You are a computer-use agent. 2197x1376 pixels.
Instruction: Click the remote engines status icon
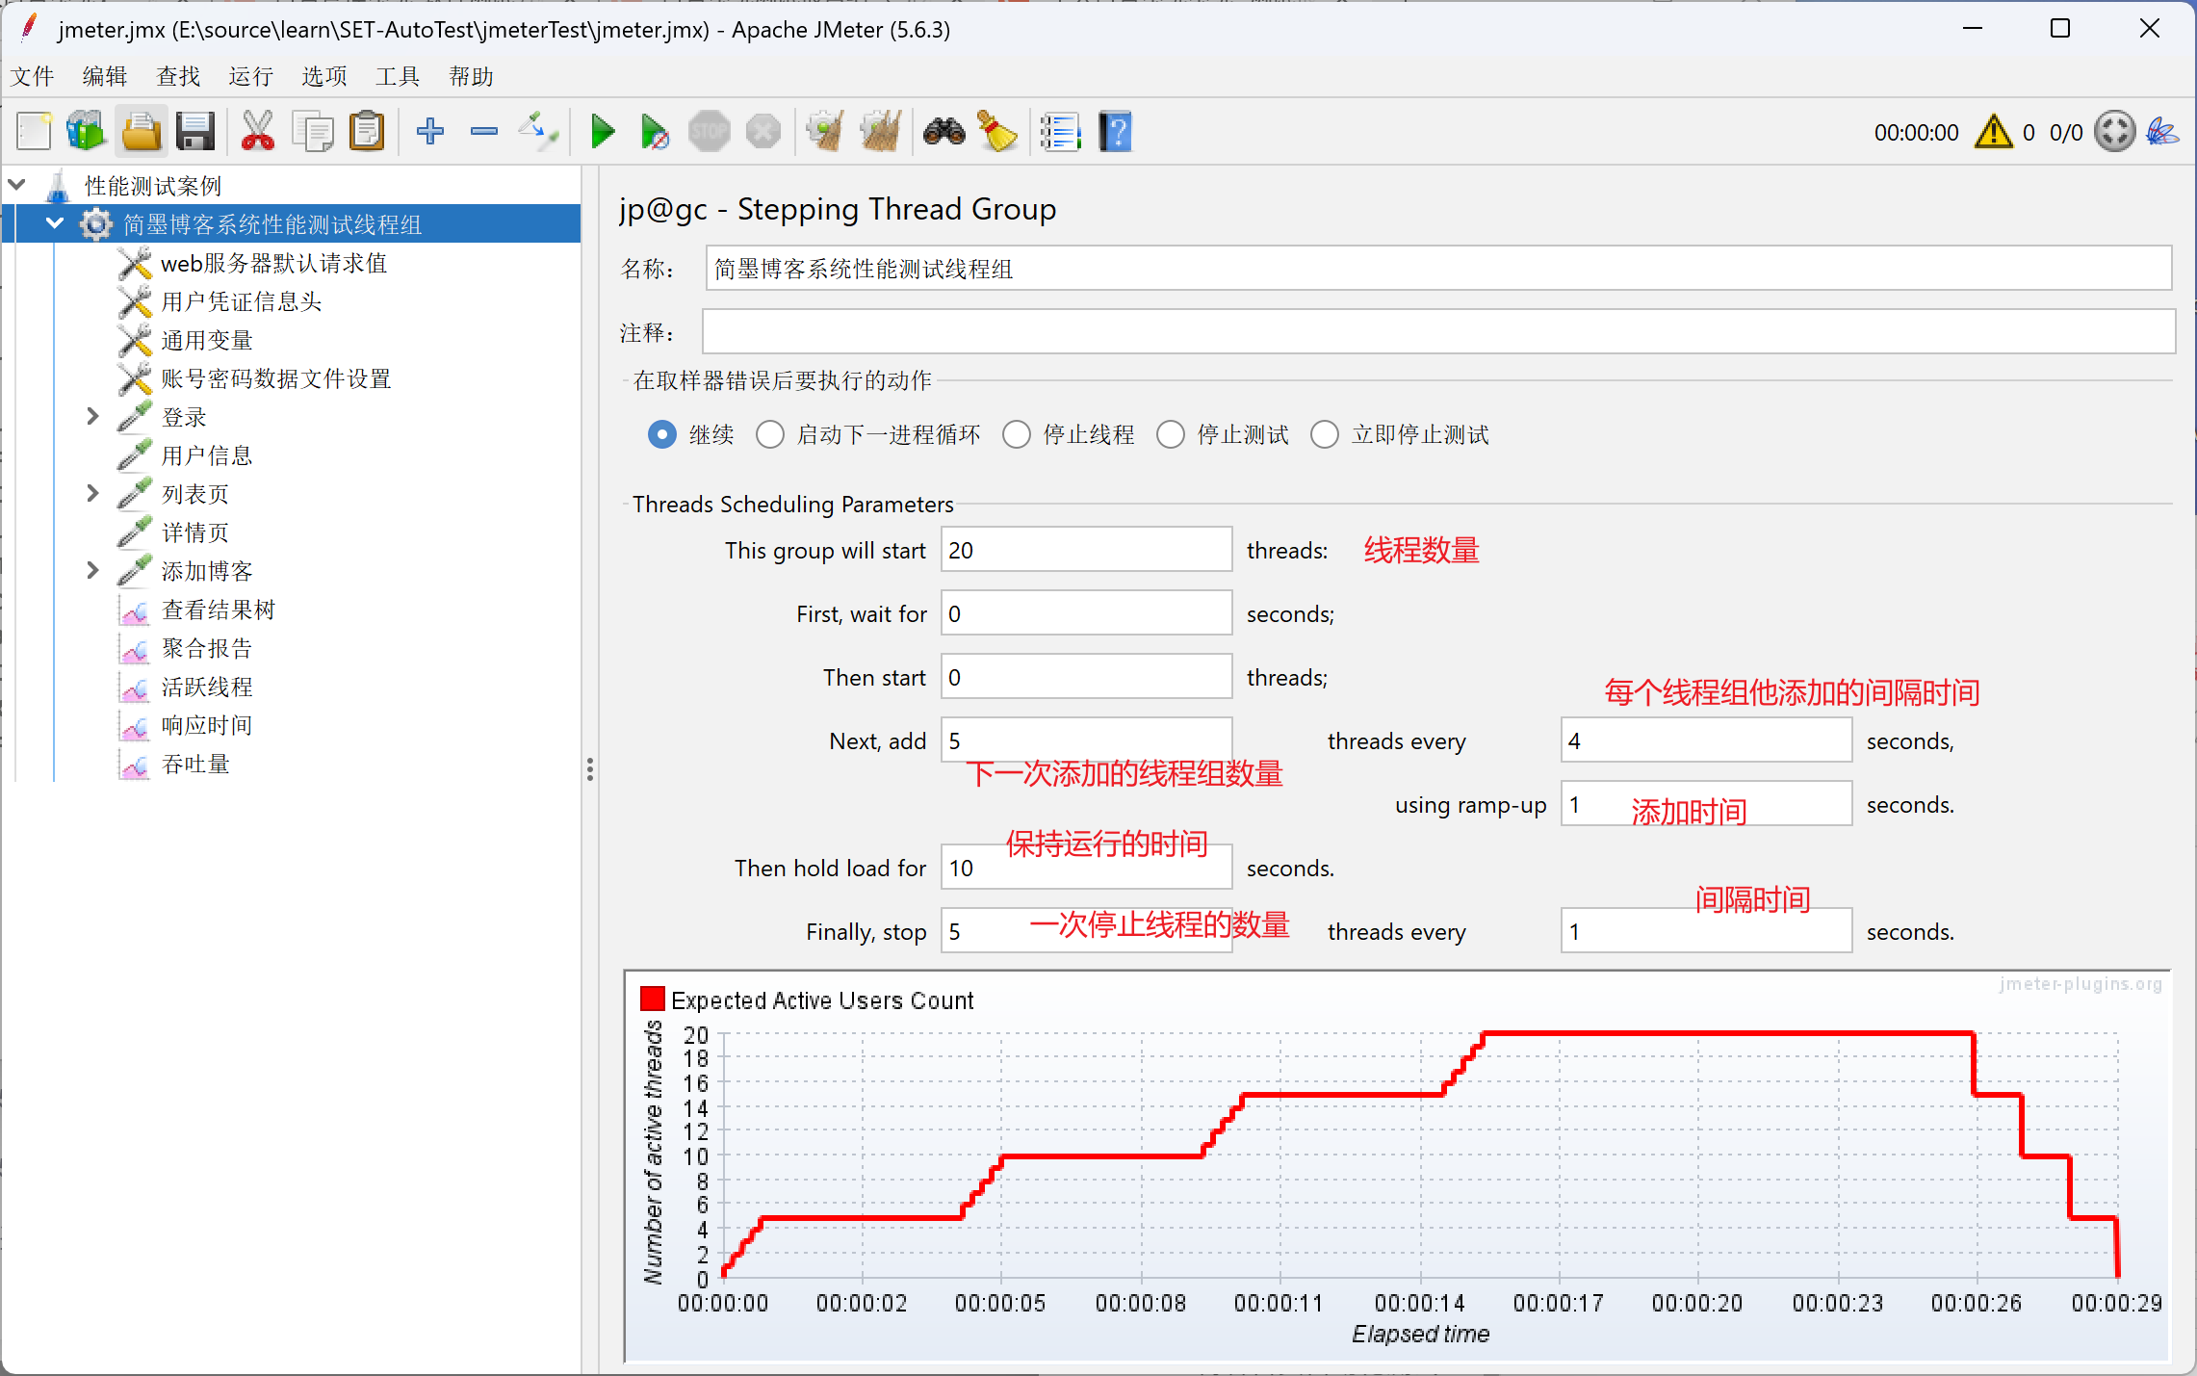(x=2115, y=131)
